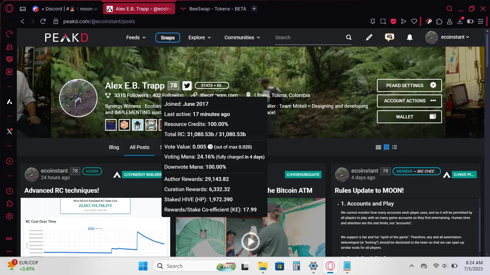
Task: Open the Rules Update to MOON! post
Action: coord(369,190)
